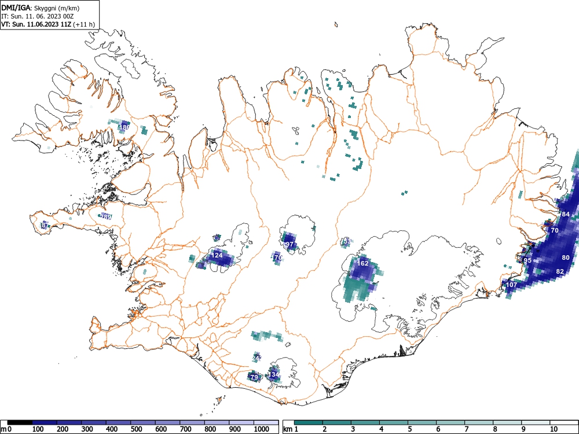Click the "km" unit label of legend

288,429
